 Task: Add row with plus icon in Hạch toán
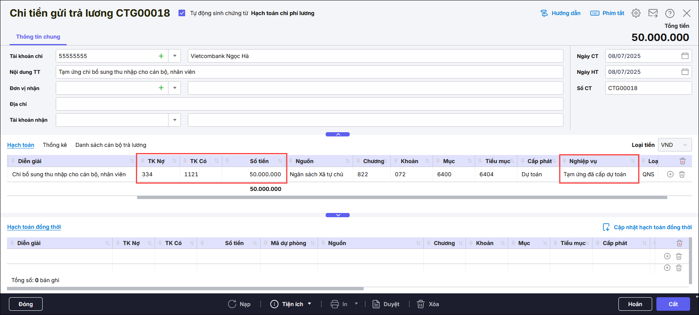(670, 174)
